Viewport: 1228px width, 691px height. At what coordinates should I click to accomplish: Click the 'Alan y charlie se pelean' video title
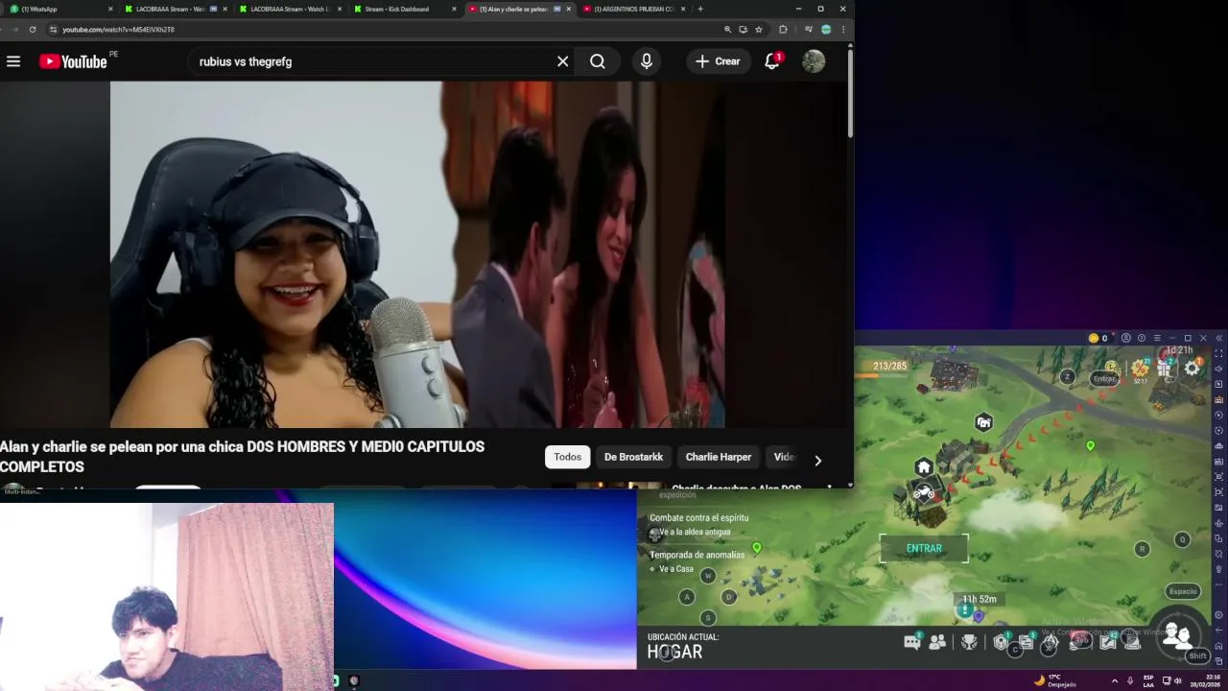(242, 457)
